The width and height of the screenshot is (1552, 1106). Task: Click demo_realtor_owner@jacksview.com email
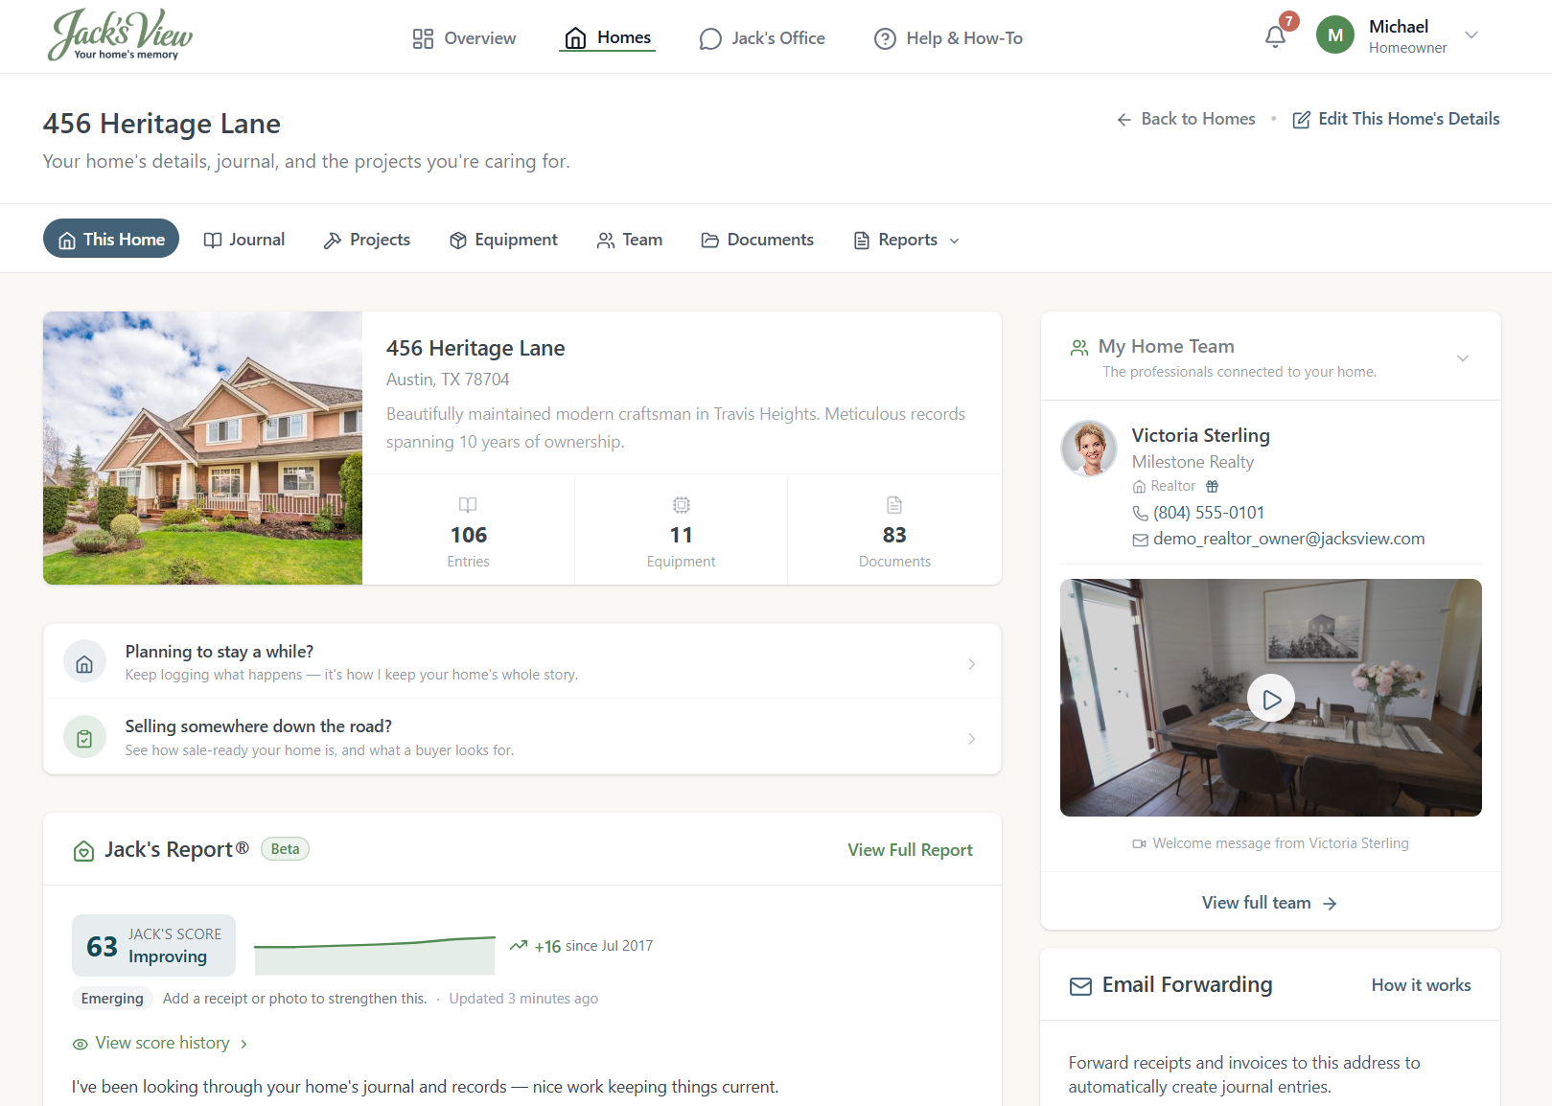(1288, 539)
